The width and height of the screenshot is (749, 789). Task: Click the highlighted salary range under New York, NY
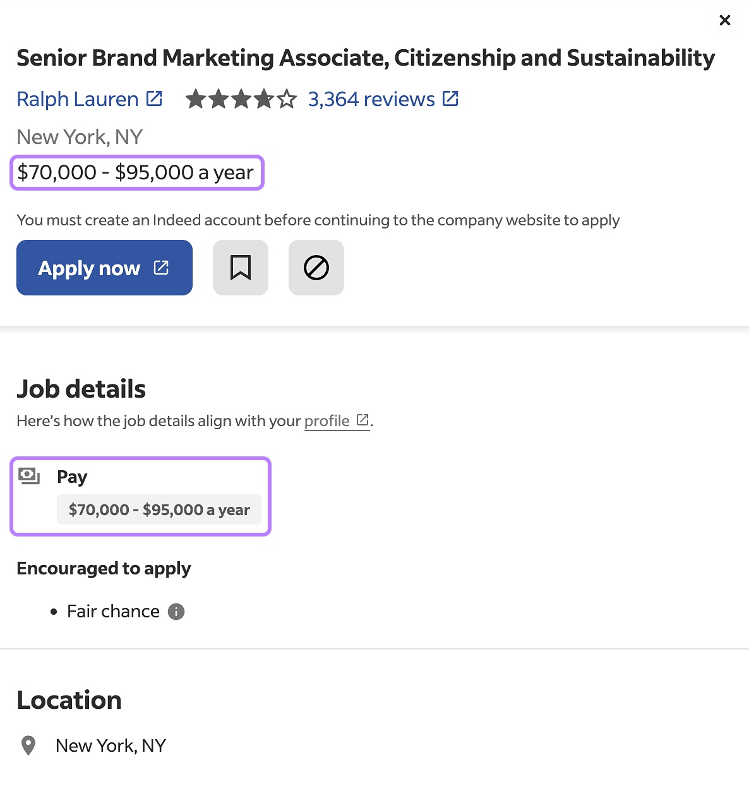click(135, 172)
